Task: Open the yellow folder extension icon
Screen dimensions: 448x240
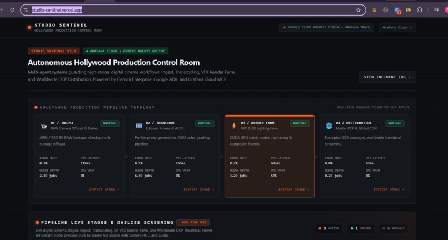Action: [x=409, y=10]
